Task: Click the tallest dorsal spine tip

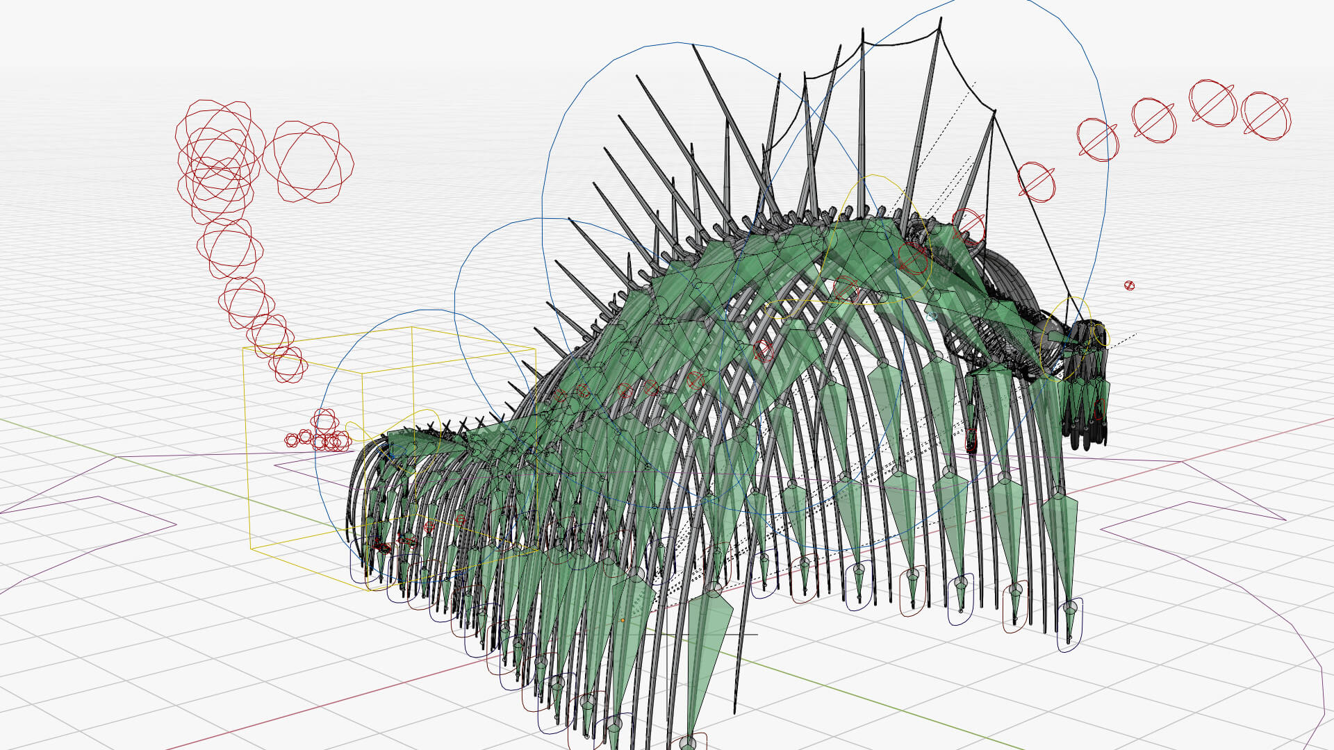Action: click(941, 21)
